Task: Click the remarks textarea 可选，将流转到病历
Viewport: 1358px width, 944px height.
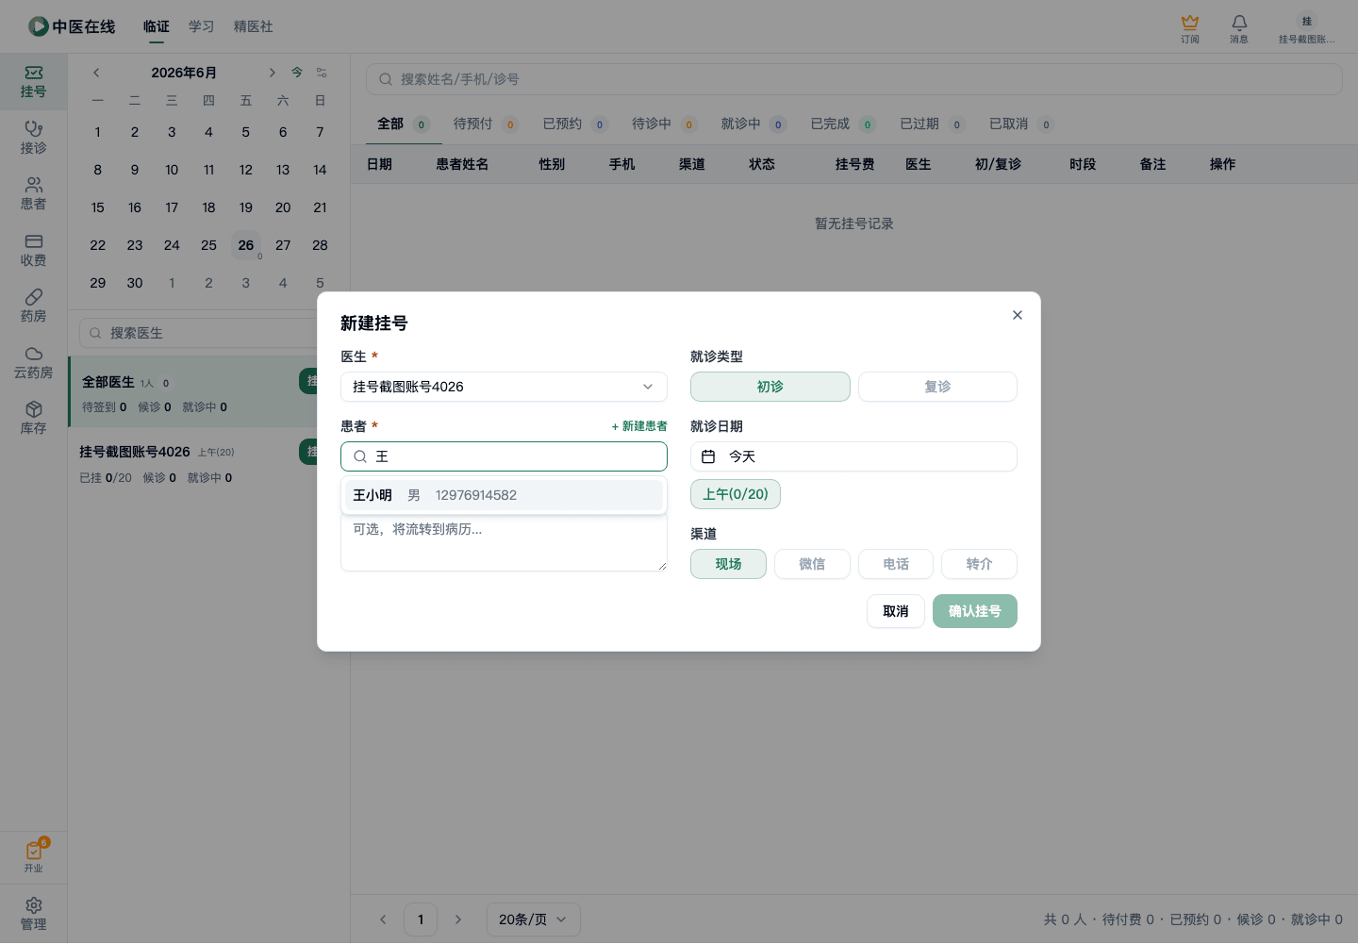Action: click(504, 543)
